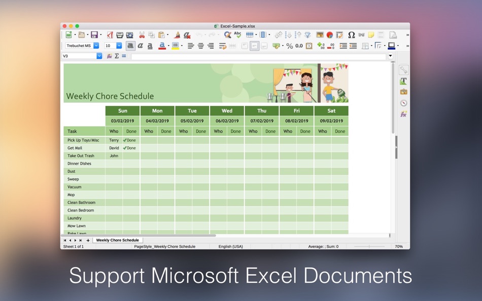482x301 pixels.
Task: Open the Trebuchet MS font name dropdown
Action: tap(96, 46)
